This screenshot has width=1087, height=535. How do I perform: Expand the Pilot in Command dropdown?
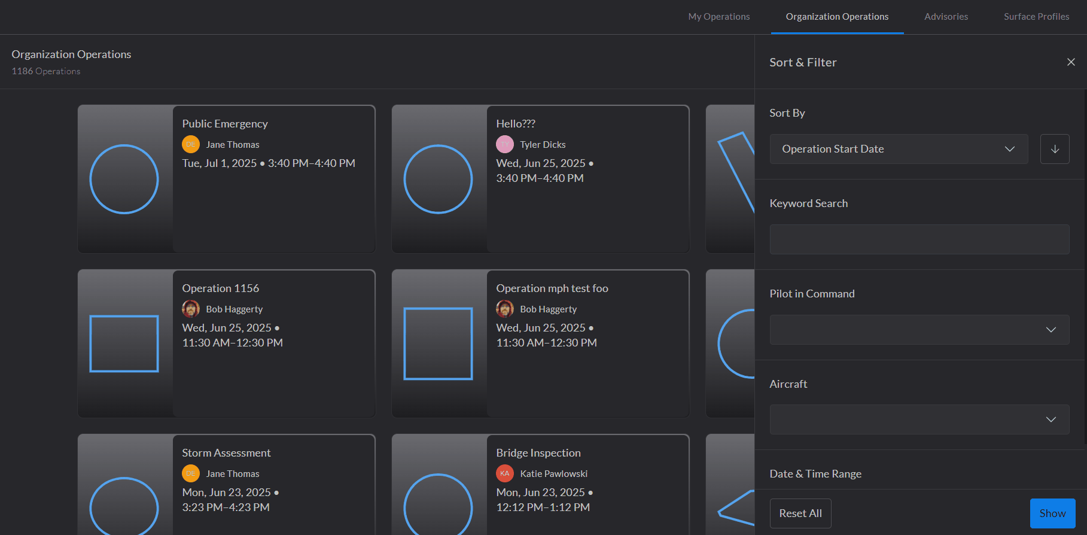tap(919, 330)
